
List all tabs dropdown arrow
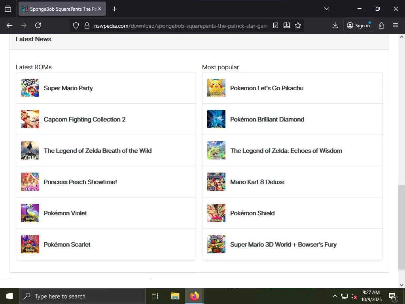326,9
